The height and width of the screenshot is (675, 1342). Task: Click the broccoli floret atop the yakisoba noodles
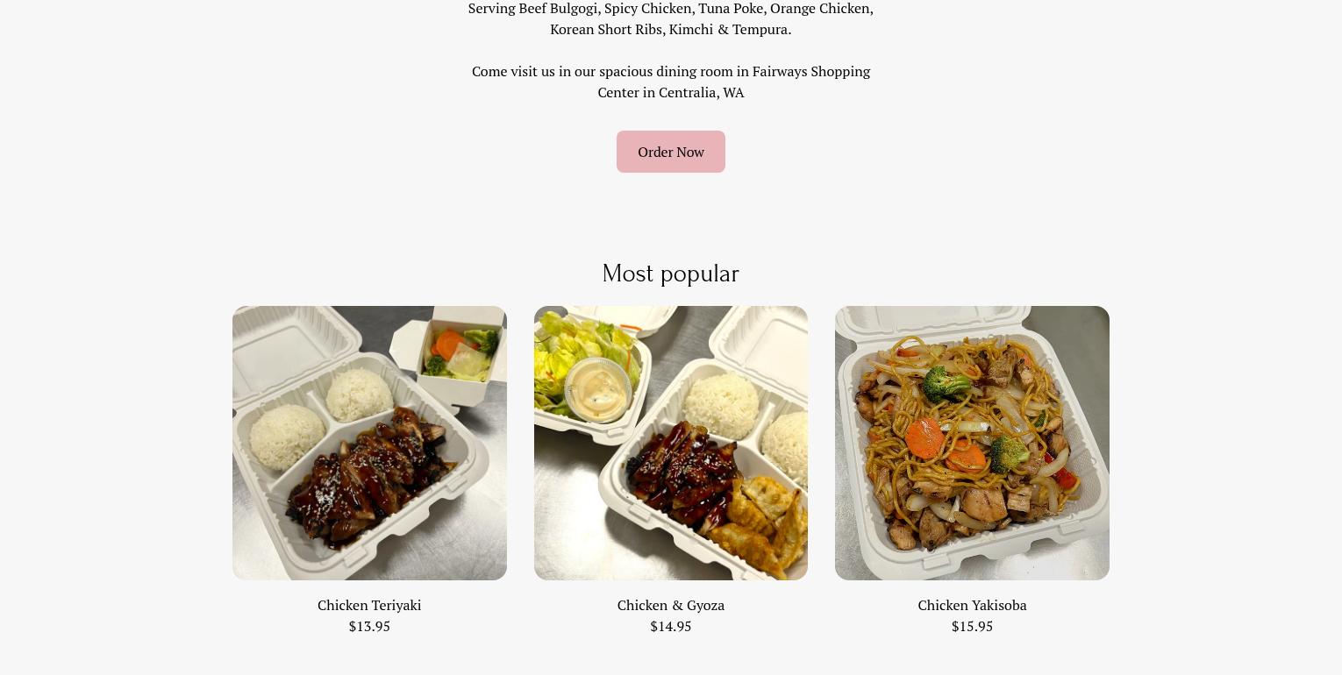(949, 384)
